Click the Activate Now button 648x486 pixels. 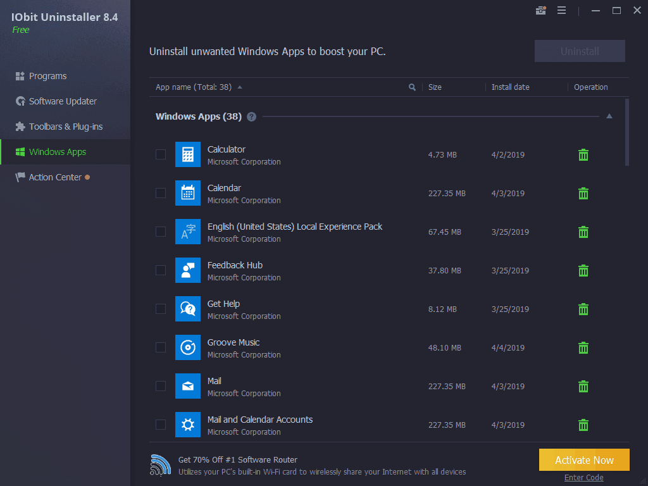(x=584, y=460)
